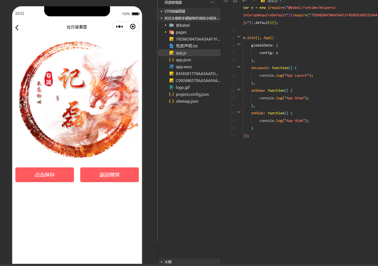The image size is (378, 266).
Task: Click the mini program close circle icon
Action: (133, 27)
